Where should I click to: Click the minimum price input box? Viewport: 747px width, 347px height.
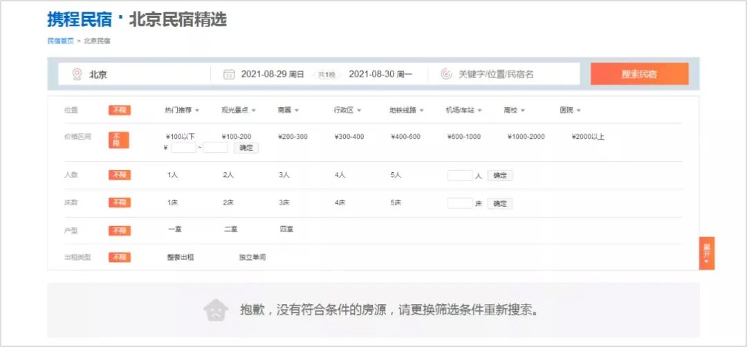pos(183,147)
